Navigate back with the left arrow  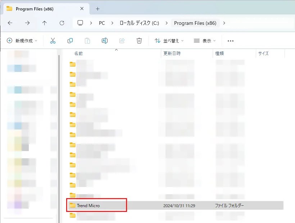(10, 23)
